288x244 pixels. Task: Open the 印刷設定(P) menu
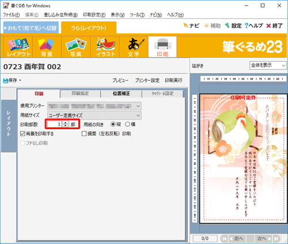[x=94, y=15]
